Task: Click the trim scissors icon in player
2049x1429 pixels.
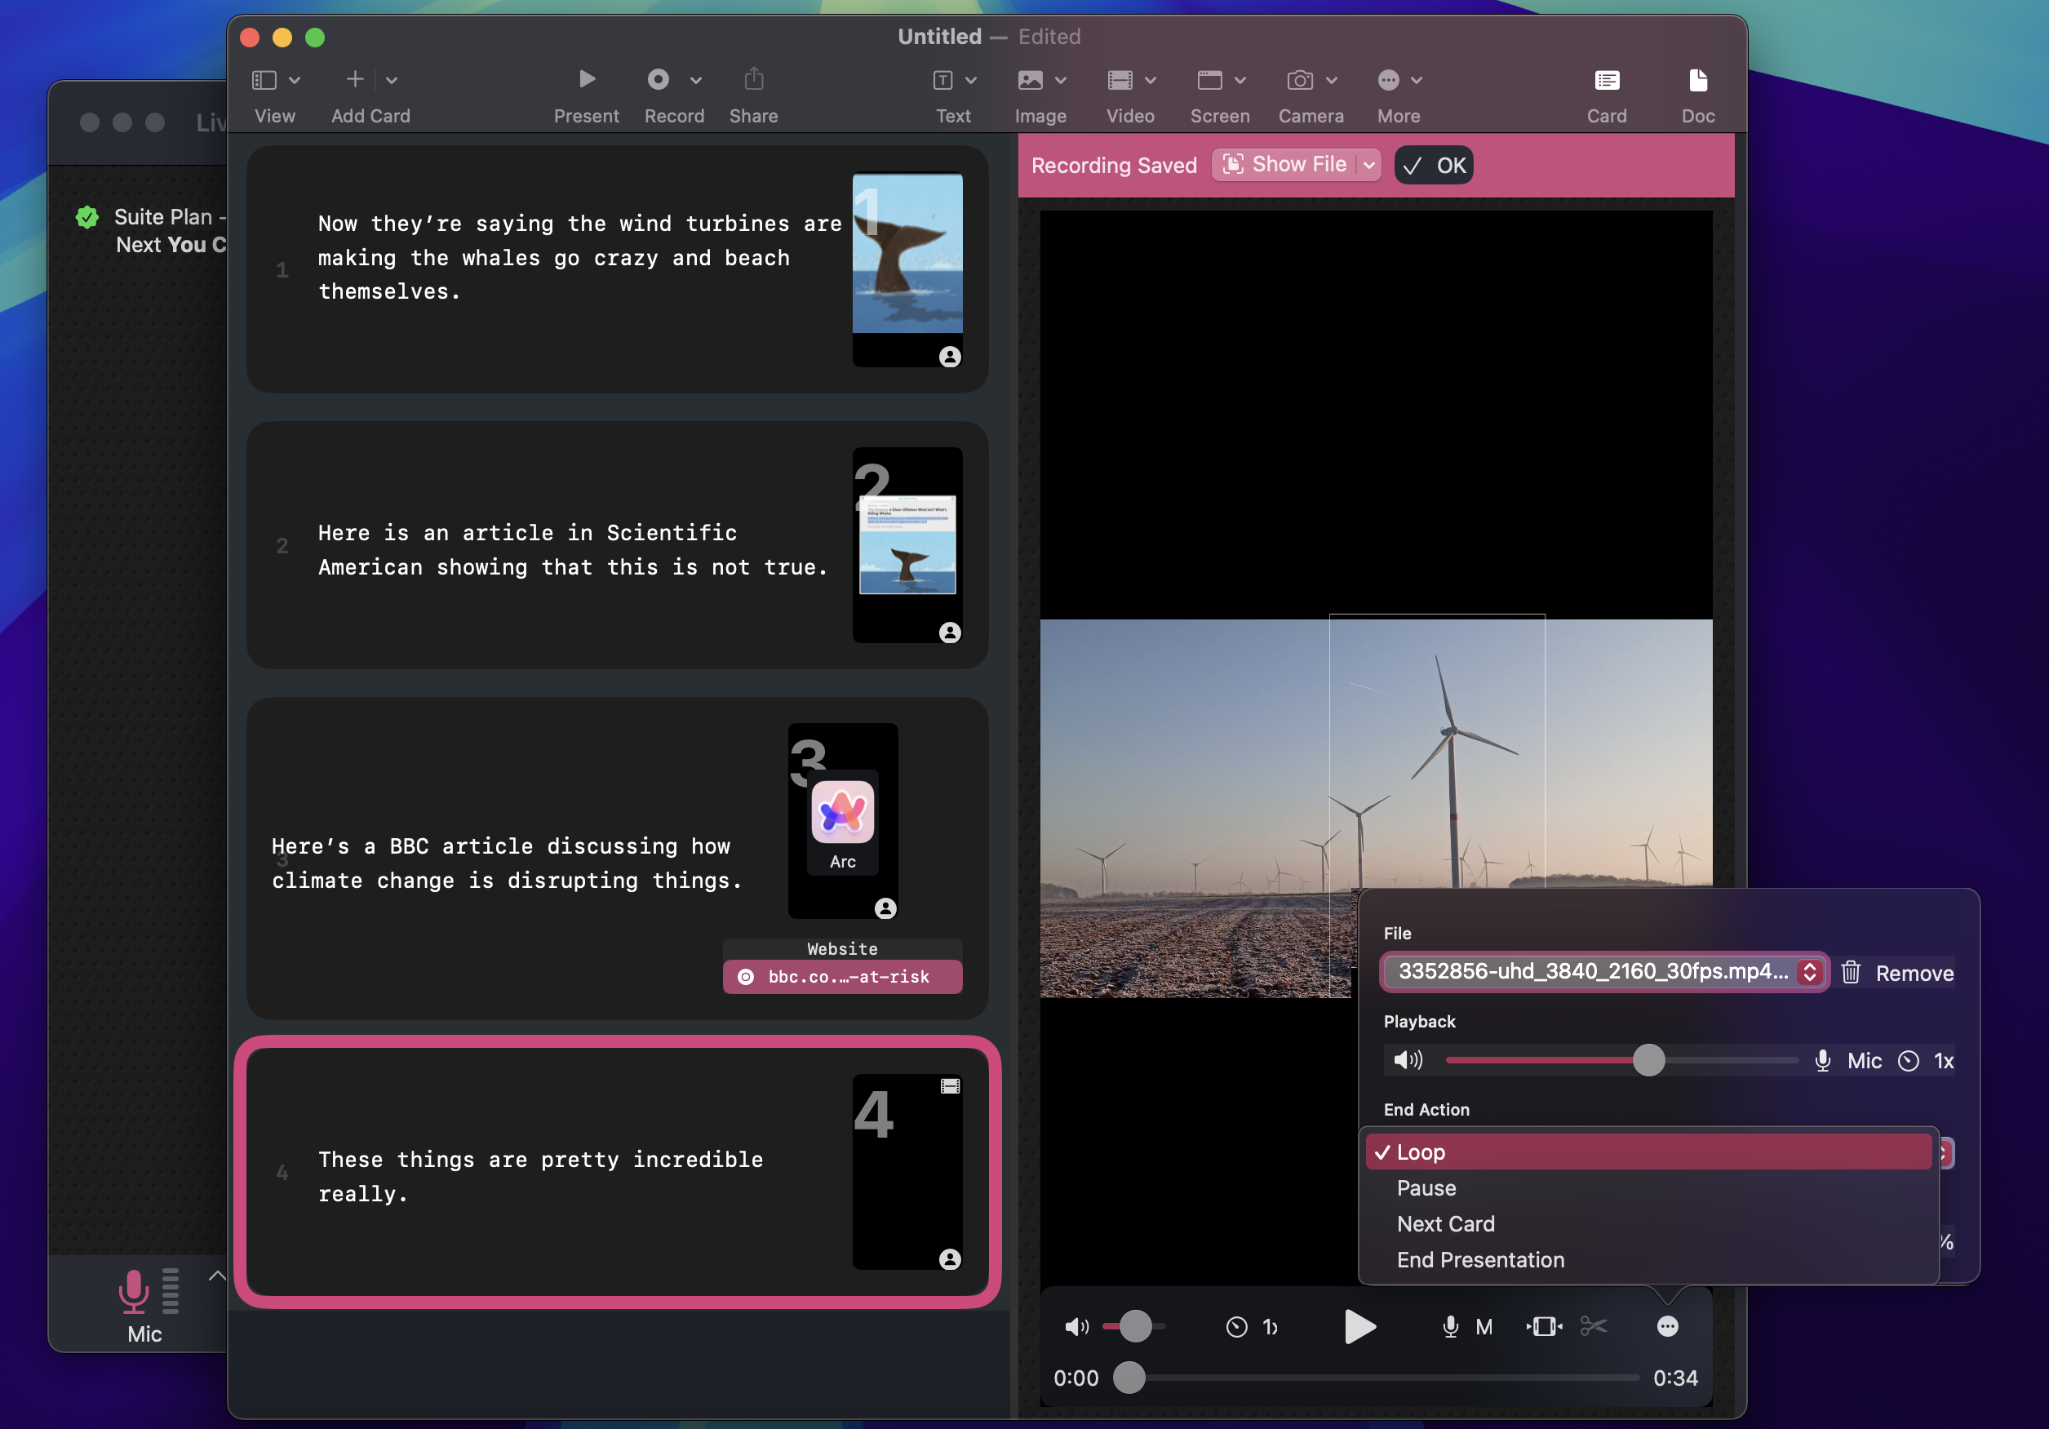Action: (x=1593, y=1326)
